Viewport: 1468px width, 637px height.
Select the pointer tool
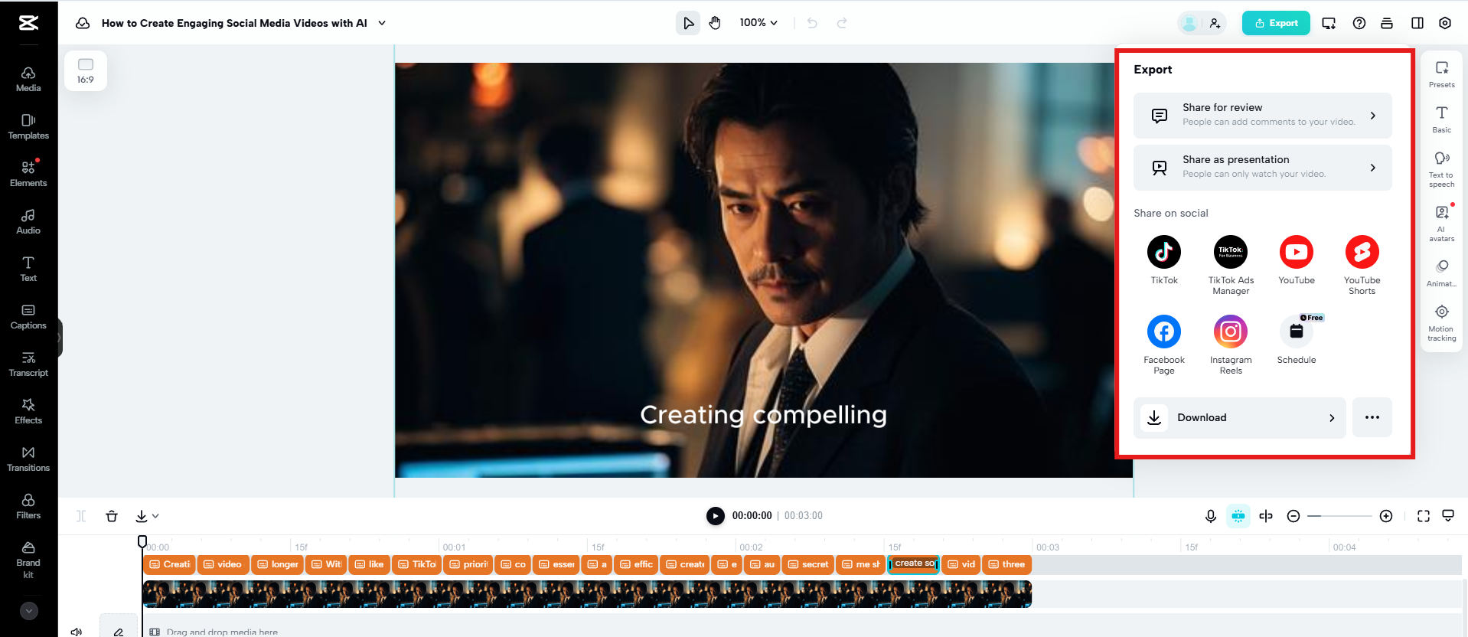tap(688, 23)
